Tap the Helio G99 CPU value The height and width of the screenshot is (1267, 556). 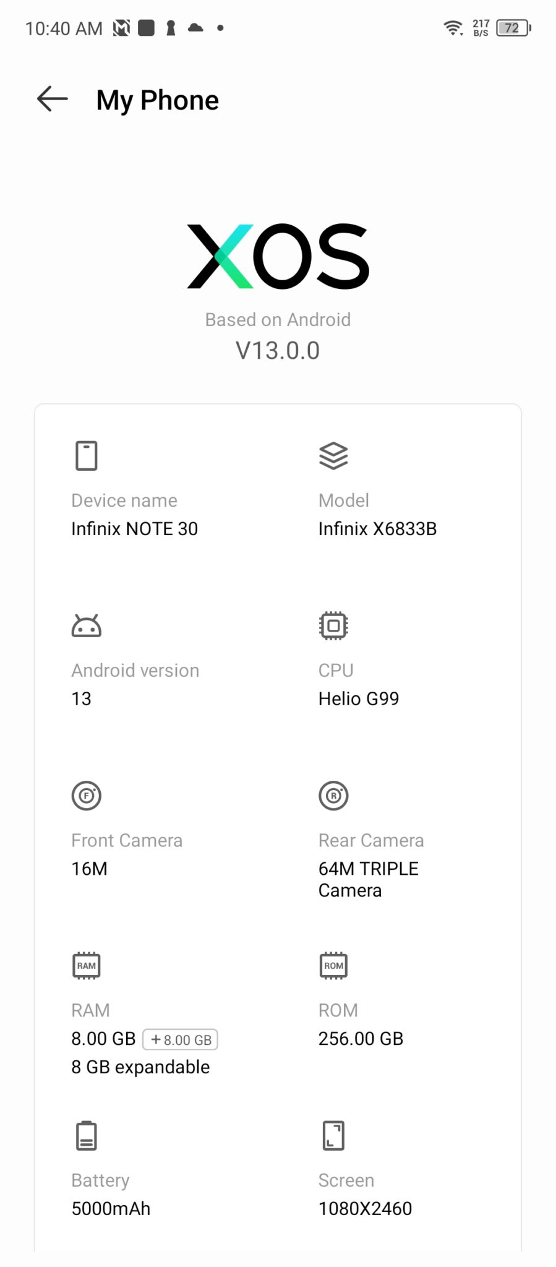point(359,698)
